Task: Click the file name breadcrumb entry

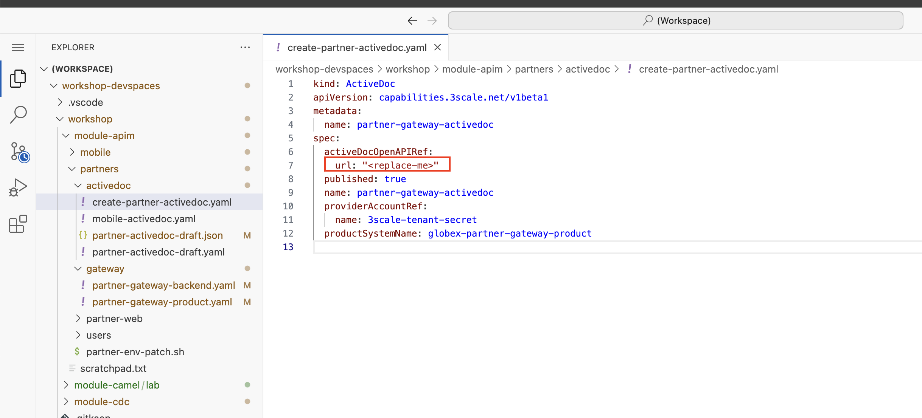Action: [708, 69]
